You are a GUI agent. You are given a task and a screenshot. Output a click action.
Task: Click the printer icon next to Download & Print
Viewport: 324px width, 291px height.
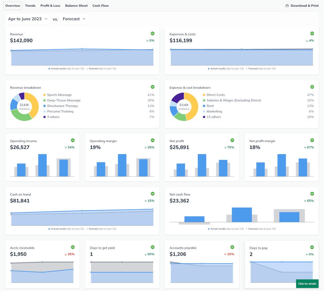[x=287, y=6]
